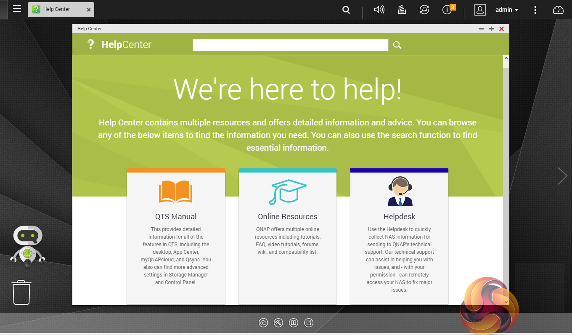Click the feedback icon in bottom bar
The width and height of the screenshot is (572, 335).
coord(309,323)
